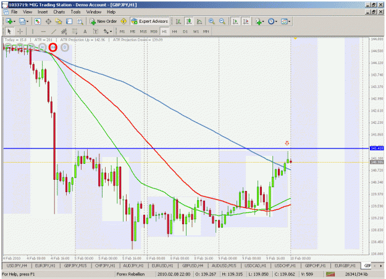
Task: Switch chart to candlestick style
Action: tap(189, 22)
